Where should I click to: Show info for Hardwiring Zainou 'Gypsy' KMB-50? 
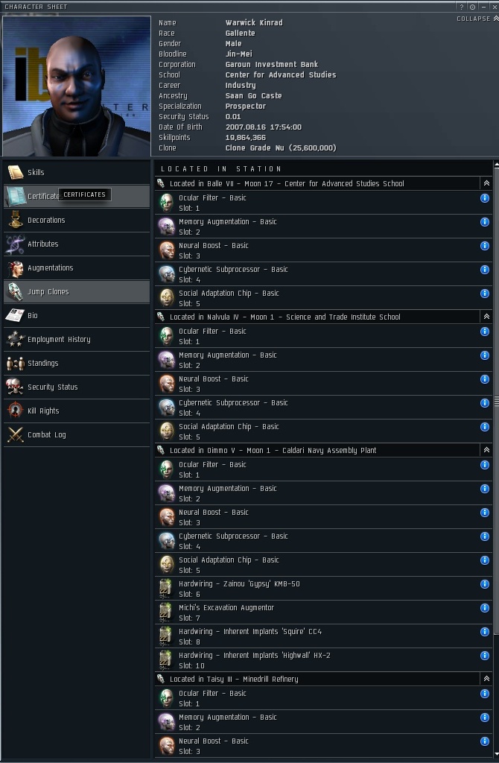pos(484,584)
